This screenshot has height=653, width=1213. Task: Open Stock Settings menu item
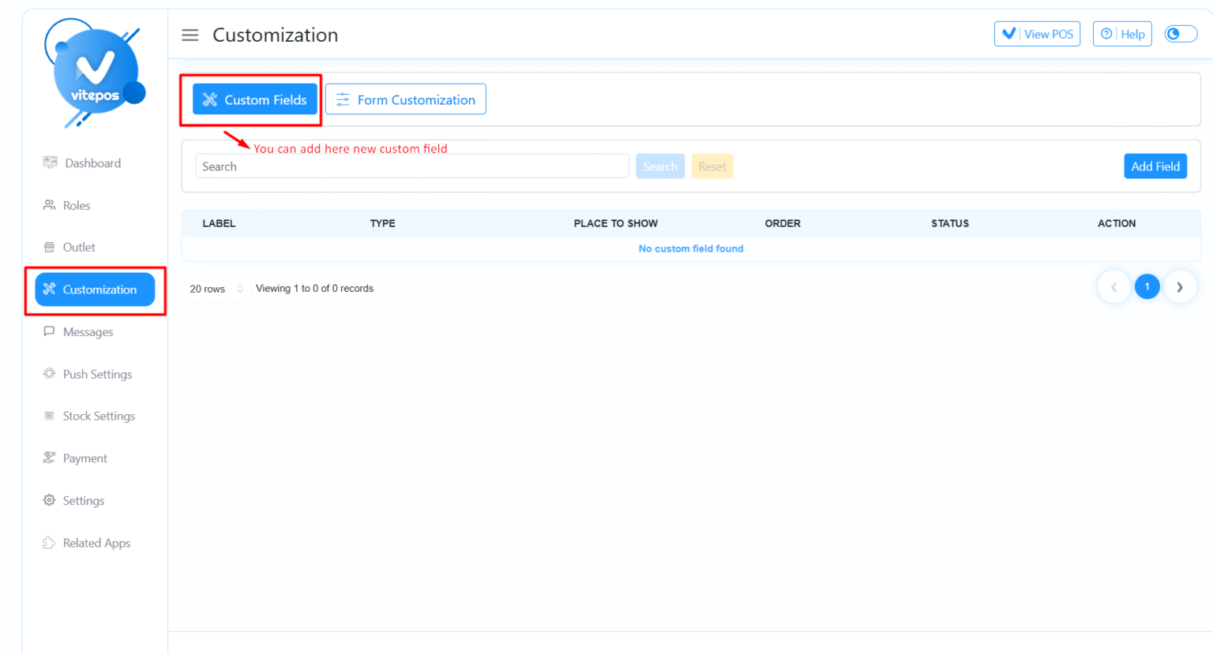(89, 416)
